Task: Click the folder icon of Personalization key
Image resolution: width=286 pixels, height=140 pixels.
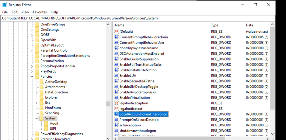Action: click(37, 61)
